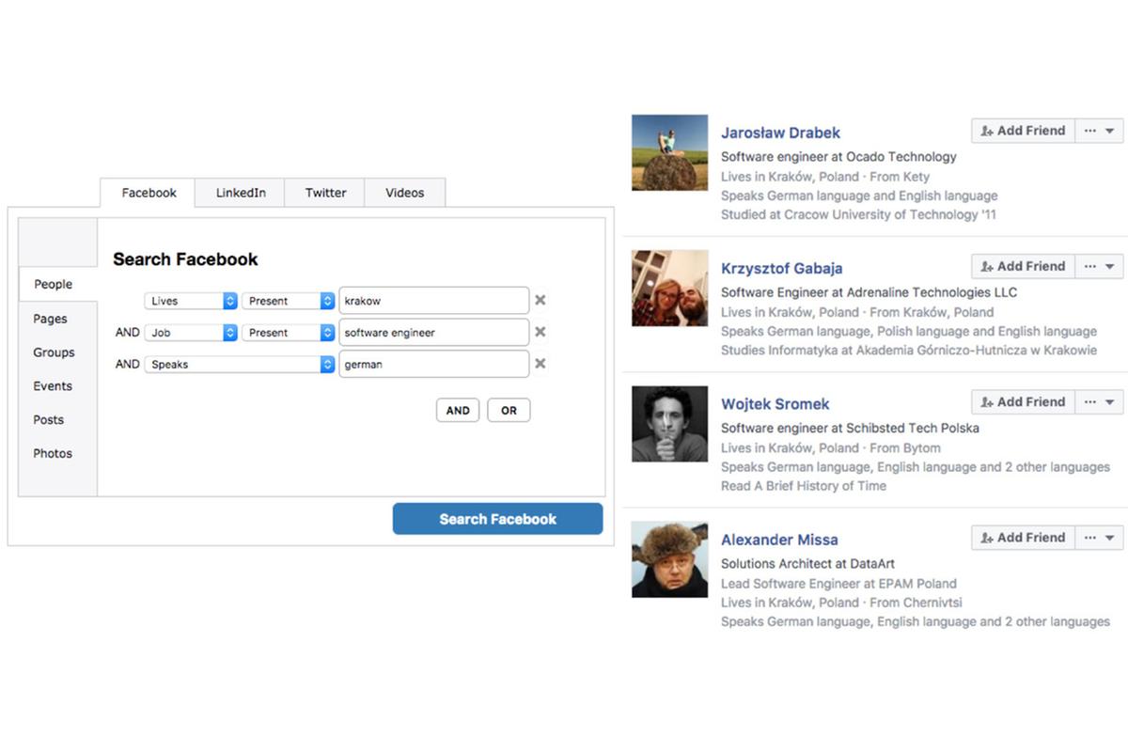
Task: Switch to the Twitter tab
Action: click(x=325, y=193)
